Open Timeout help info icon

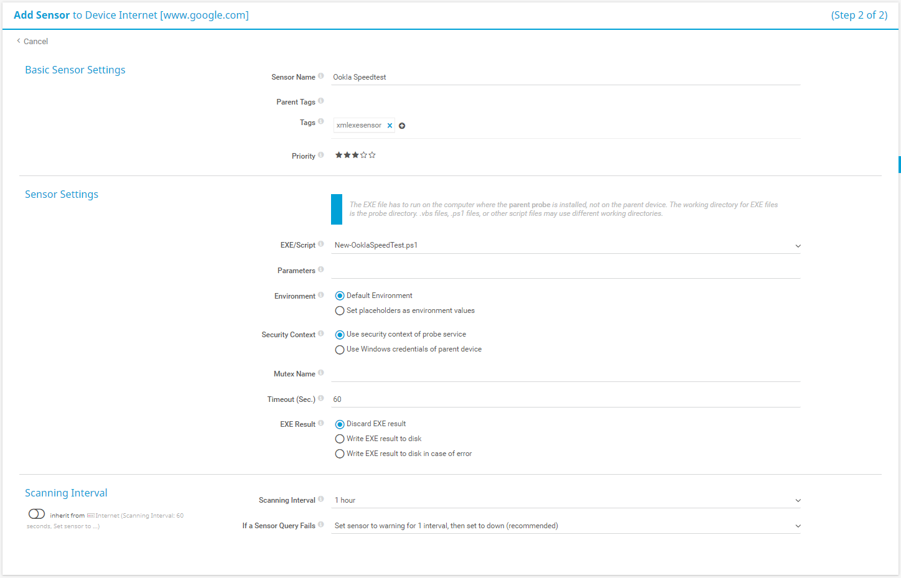tap(321, 398)
